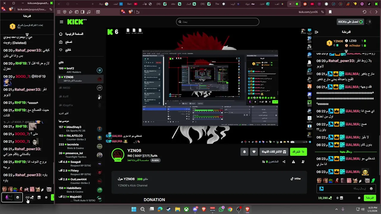Select YZN06 channel in sidebar

pyautogui.click(x=80, y=79)
